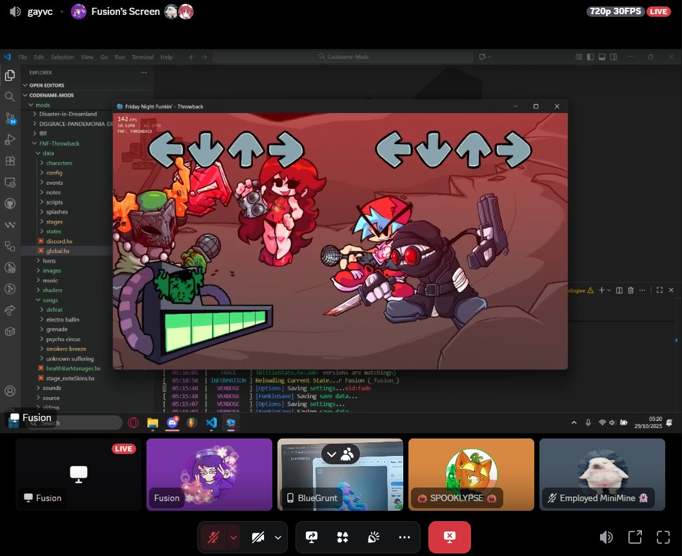Pop out the stream window
The height and width of the screenshot is (556, 682).
point(635,537)
